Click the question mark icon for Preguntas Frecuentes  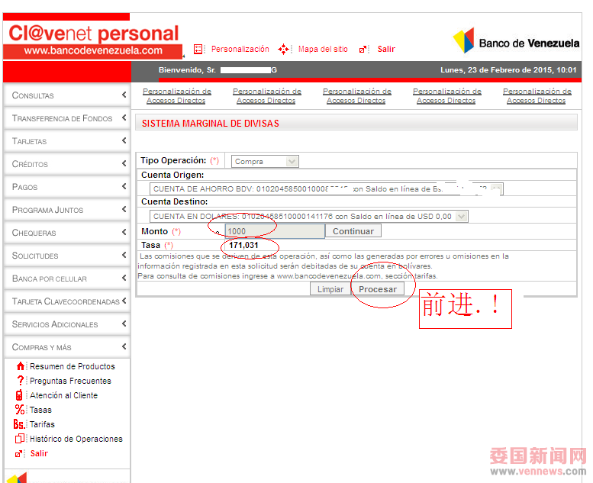(x=21, y=381)
